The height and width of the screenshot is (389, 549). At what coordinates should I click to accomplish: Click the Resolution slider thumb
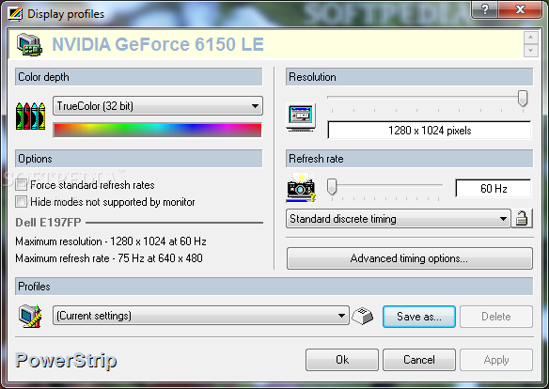pyautogui.click(x=523, y=99)
